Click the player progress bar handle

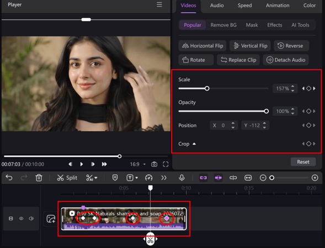click(x=120, y=157)
